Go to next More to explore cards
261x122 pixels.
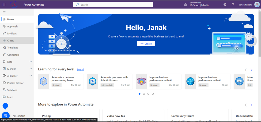tap(252, 105)
